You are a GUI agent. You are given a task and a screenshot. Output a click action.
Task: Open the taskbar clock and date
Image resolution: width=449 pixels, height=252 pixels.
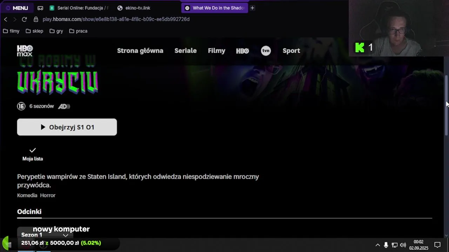click(x=418, y=245)
